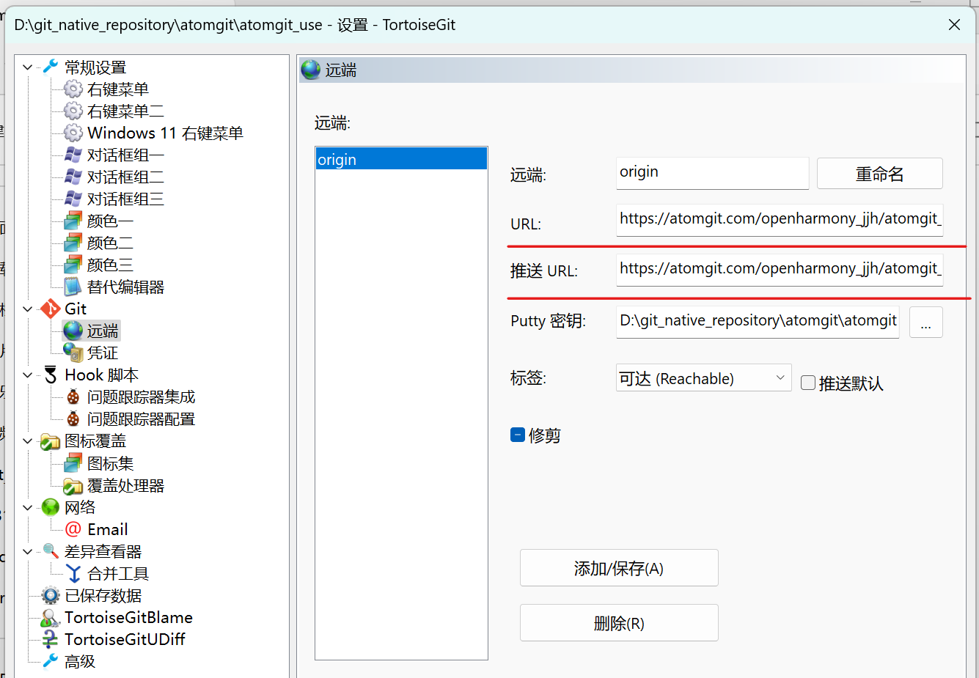979x678 pixels.
Task: Click the color icon beside 颜色一
Action: (x=73, y=221)
